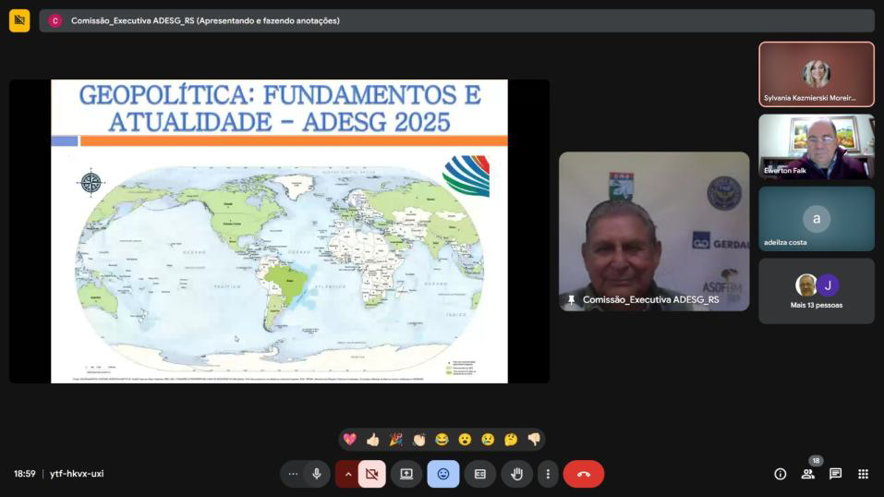Send the thumbs down reaction
Image resolution: width=884 pixels, height=497 pixels.
(x=534, y=440)
